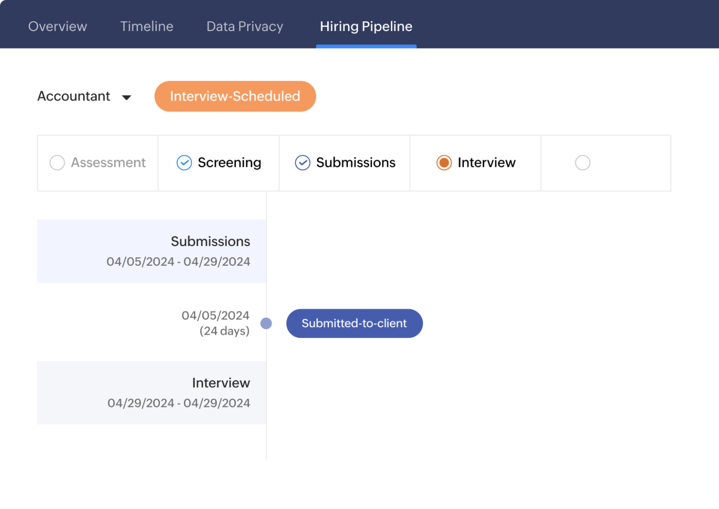Click the Interview stage label
719x509 pixels.
486,163
